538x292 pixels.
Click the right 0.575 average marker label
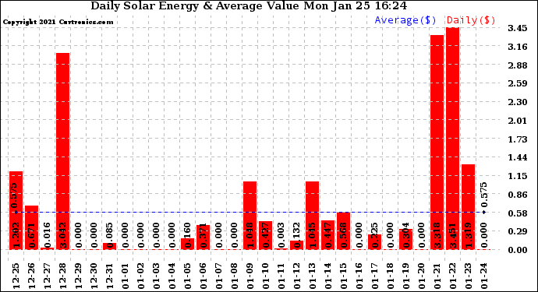[483, 195]
